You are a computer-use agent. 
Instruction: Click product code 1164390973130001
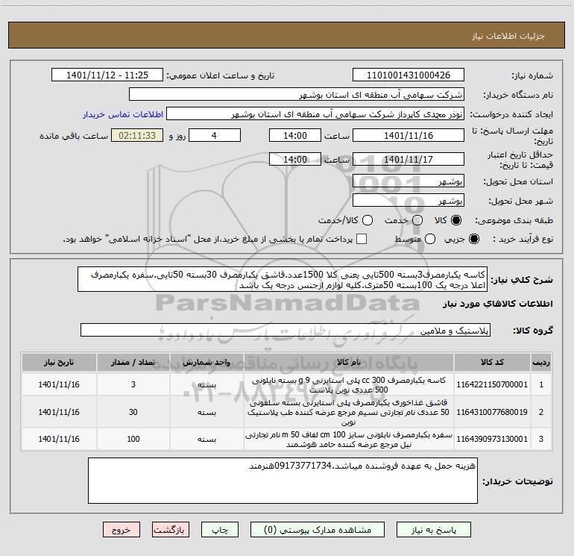click(492, 439)
